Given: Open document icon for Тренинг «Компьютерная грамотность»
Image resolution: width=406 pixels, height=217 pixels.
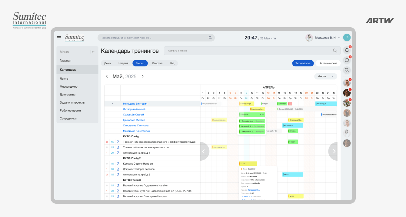Looking at the screenshot, I should (118, 147).
